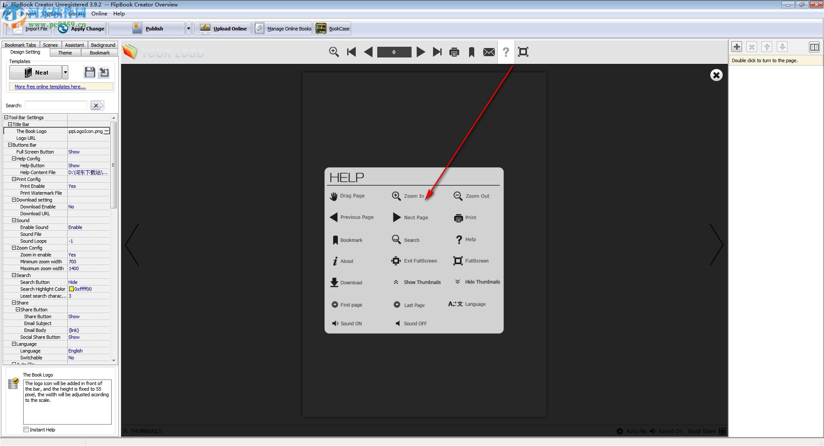
Task: Open the email share icon in preview toolbar
Action: 488,52
